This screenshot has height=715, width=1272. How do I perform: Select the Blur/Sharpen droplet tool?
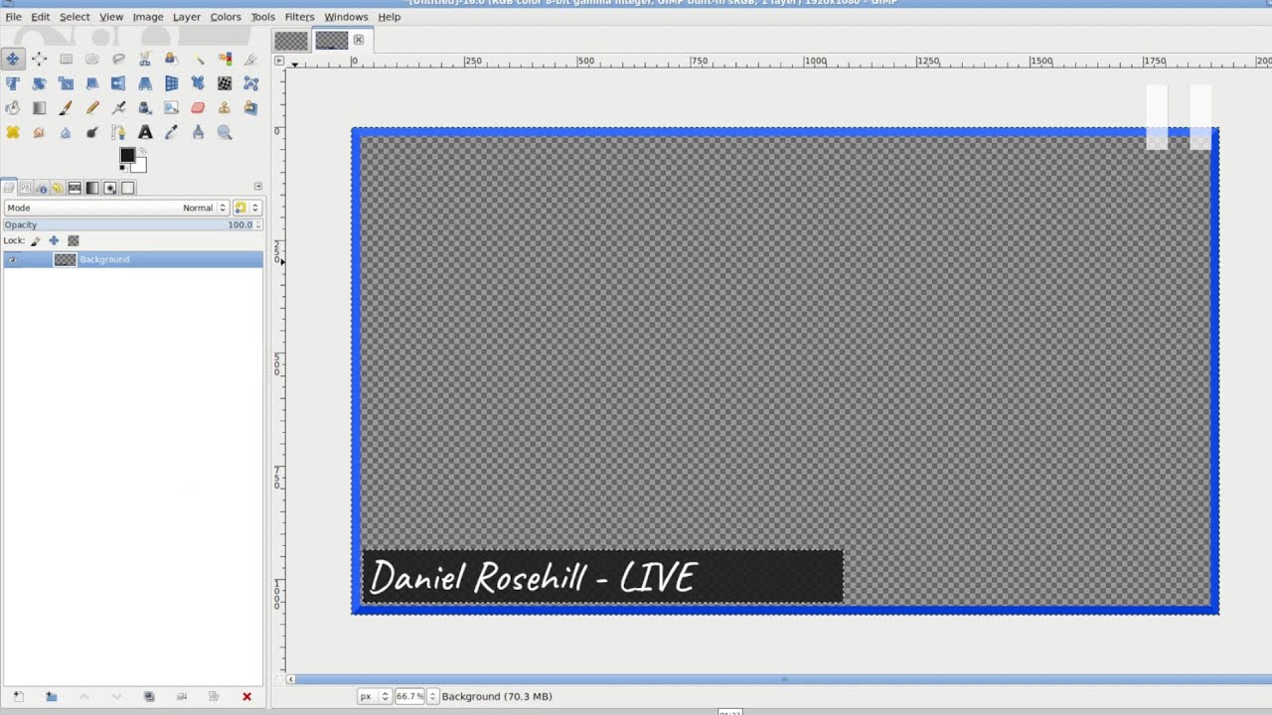click(66, 132)
